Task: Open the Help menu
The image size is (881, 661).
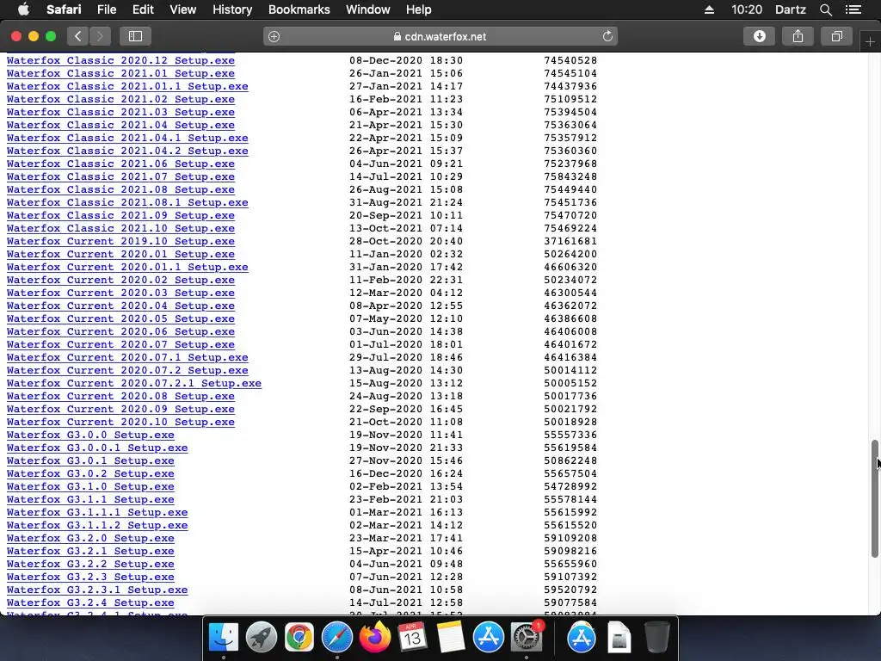Action: (419, 9)
